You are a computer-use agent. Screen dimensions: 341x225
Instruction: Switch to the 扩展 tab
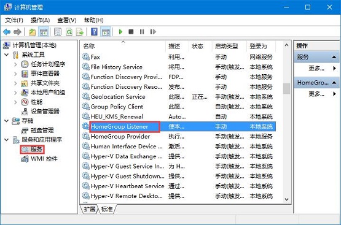[90, 209]
